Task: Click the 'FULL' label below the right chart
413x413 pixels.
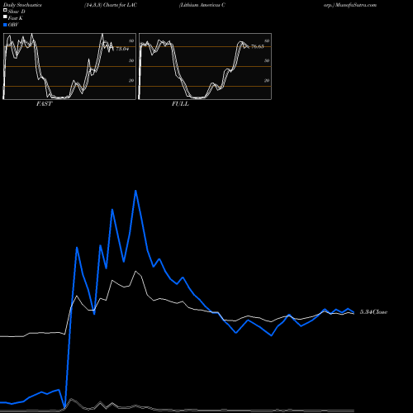Action: [180, 104]
